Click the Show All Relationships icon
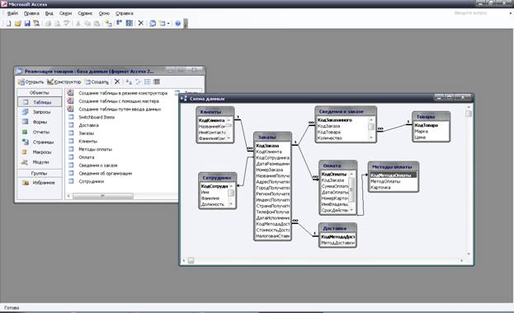The image size is (514, 313). [x=130, y=23]
